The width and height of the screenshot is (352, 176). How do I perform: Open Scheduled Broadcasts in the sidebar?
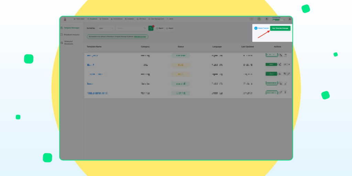(69, 43)
